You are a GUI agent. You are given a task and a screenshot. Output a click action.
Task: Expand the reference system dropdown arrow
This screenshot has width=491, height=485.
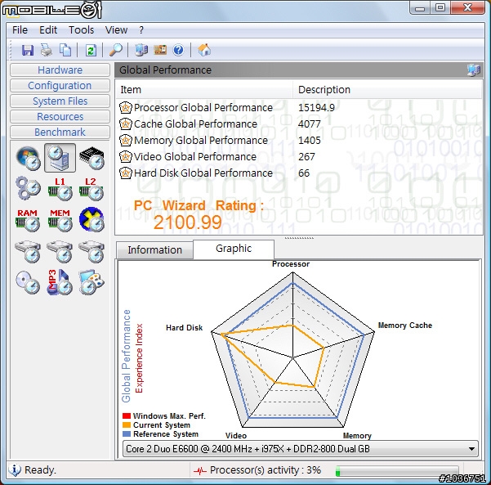(471, 449)
